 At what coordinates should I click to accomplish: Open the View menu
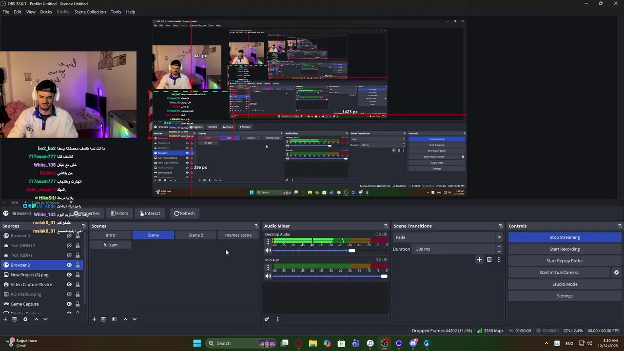pos(31,12)
